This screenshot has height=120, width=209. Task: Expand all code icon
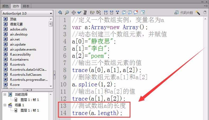[117, 12]
